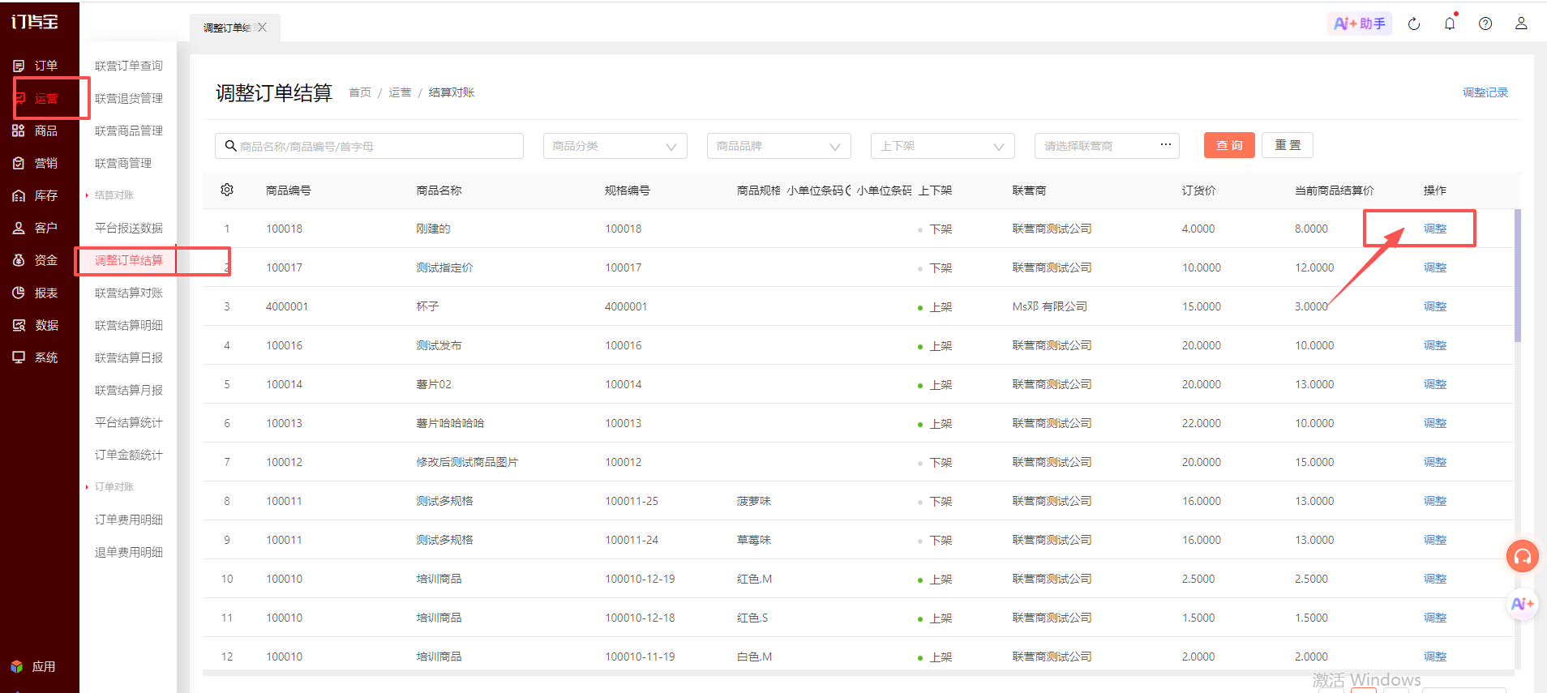Viewport: 1547px width, 693px height.
Task: Open the 客户 sidebar module
Action: [x=36, y=228]
